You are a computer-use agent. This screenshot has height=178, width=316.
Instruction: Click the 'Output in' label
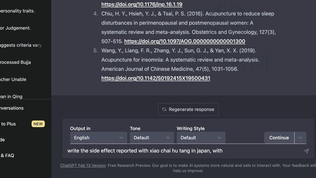80,129
